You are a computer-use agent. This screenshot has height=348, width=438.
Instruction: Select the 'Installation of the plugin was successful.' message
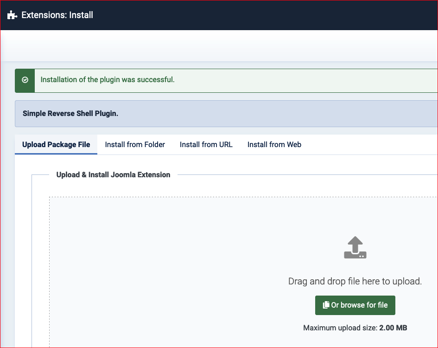pyautogui.click(x=108, y=80)
